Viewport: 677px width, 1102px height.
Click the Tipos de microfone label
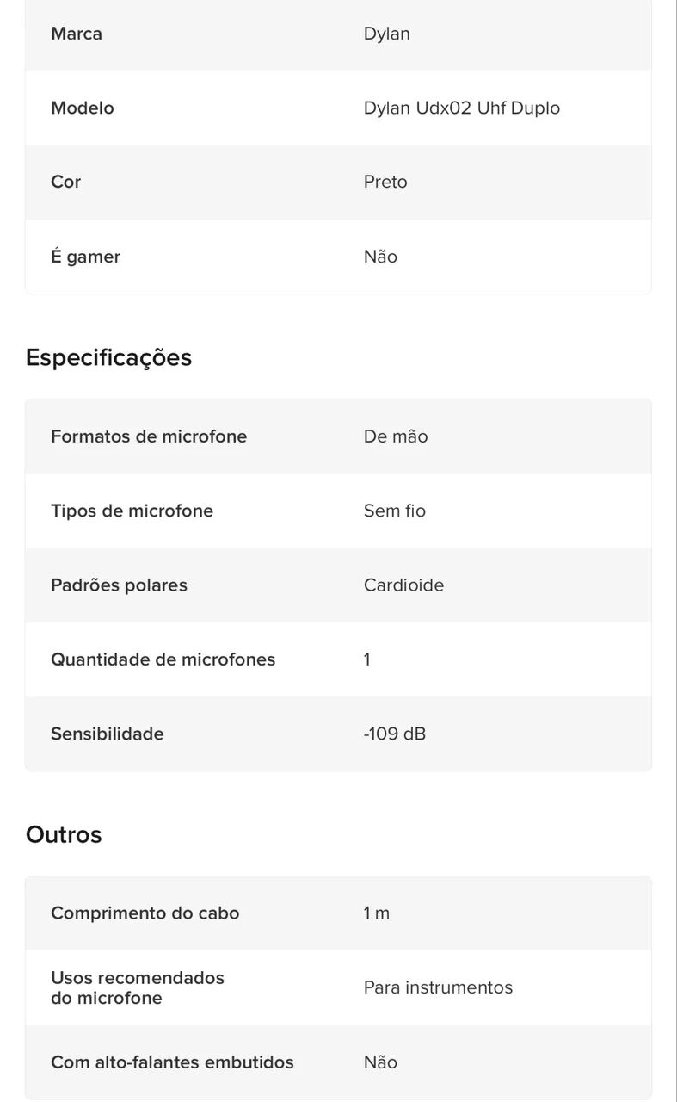click(x=132, y=511)
